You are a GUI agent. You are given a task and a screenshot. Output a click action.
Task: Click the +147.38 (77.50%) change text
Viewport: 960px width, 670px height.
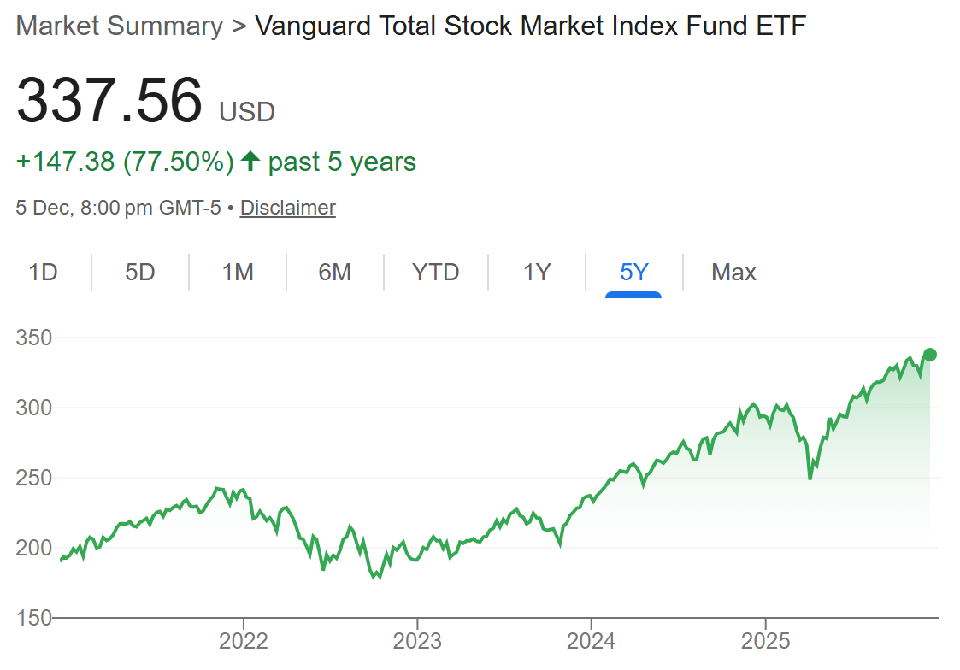pos(125,162)
